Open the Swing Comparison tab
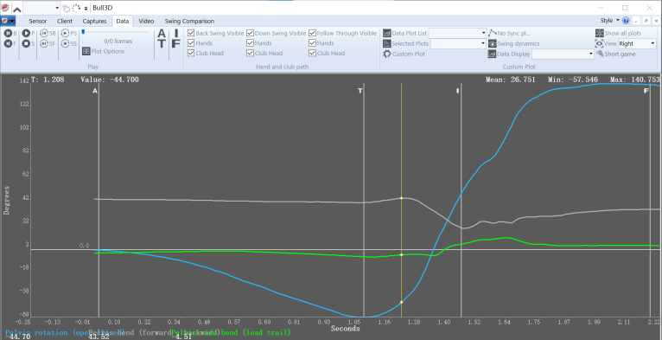This screenshot has width=662, height=340. coord(189,21)
